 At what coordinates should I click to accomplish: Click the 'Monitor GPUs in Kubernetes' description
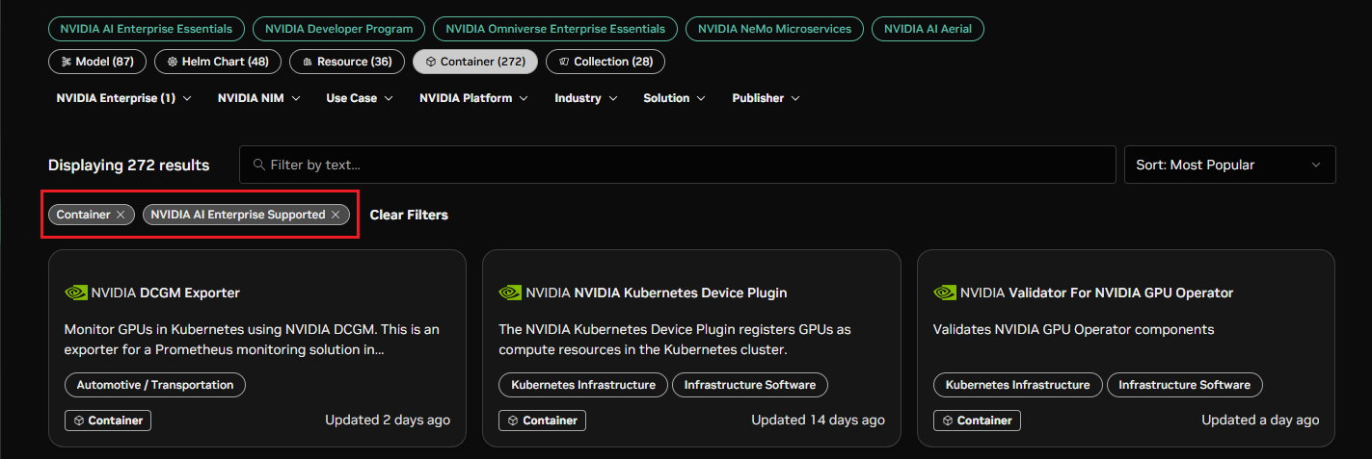tap(252, 339)
